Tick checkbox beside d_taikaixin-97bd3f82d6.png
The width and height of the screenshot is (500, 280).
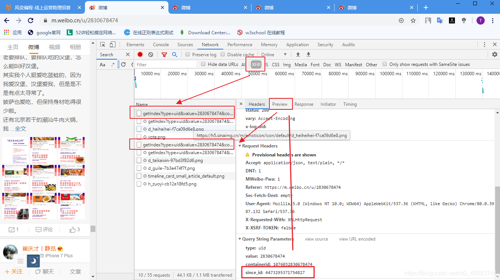click(139, 160)
